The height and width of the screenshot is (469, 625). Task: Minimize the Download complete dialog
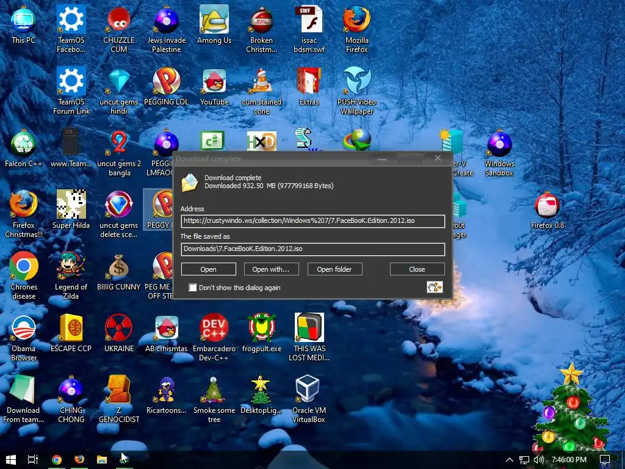[x=382, y=159]
